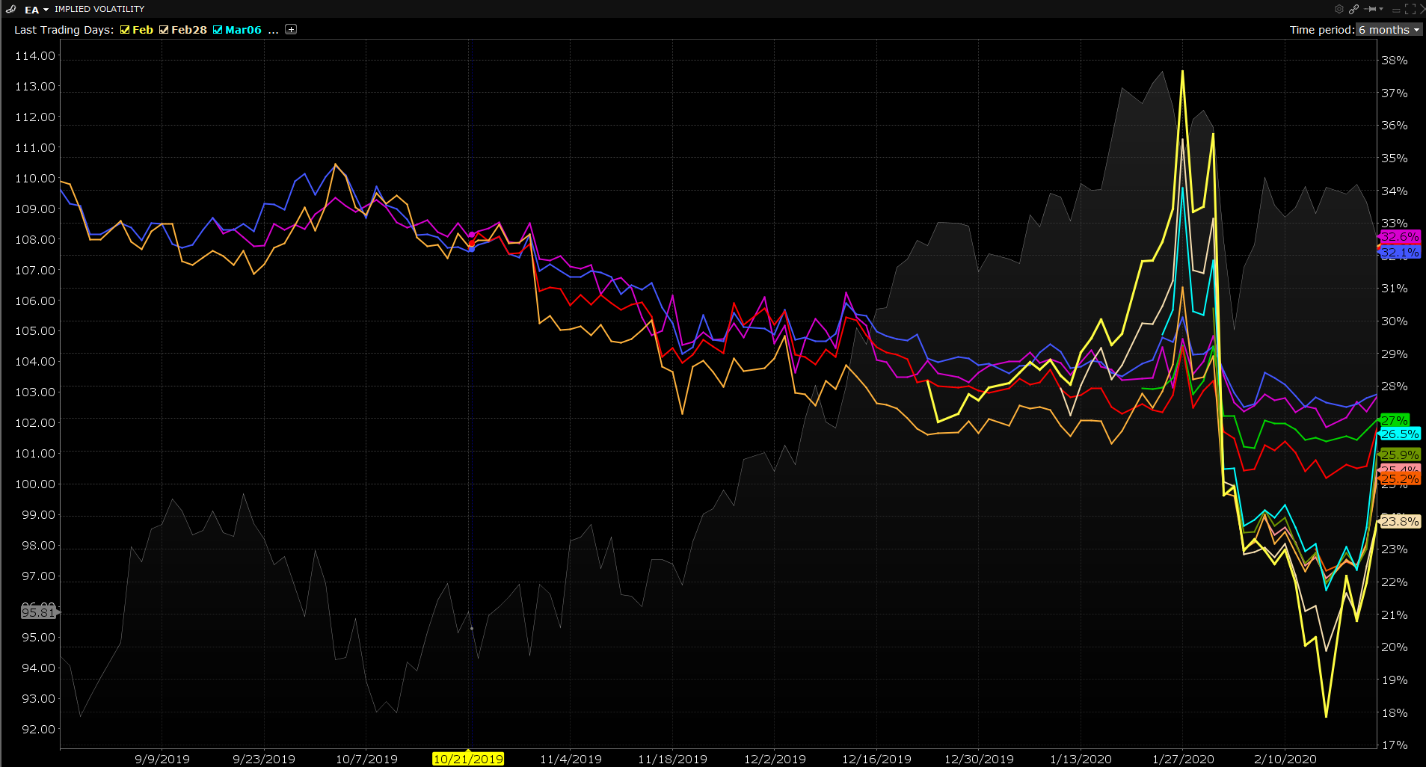Open the 6 months time period dropdown
Screen dimensions: 1426x767
tap(1389, 30)
